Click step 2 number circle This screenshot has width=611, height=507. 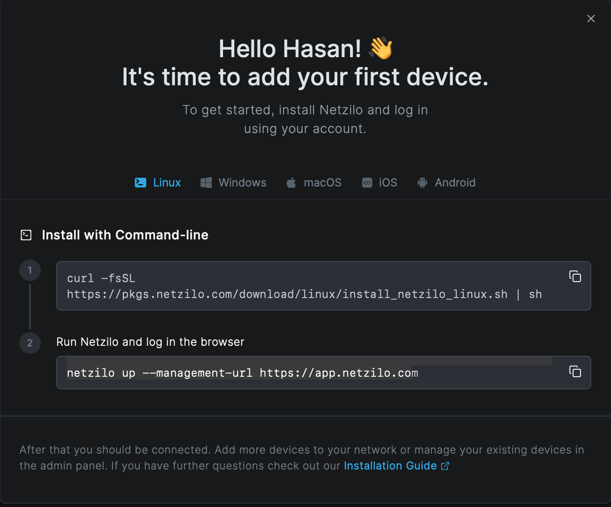(x=30, y=343)
